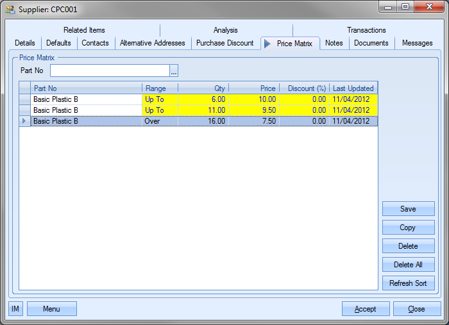Go to the Contacts tab

[95, 43]
